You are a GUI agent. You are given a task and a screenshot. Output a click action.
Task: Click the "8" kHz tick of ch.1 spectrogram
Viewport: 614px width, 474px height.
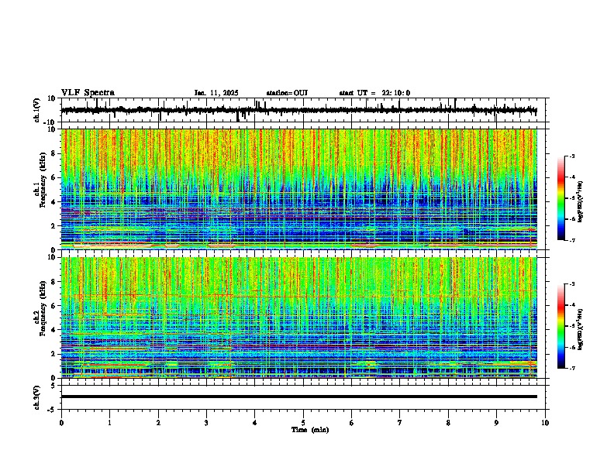tap(54, 153)
